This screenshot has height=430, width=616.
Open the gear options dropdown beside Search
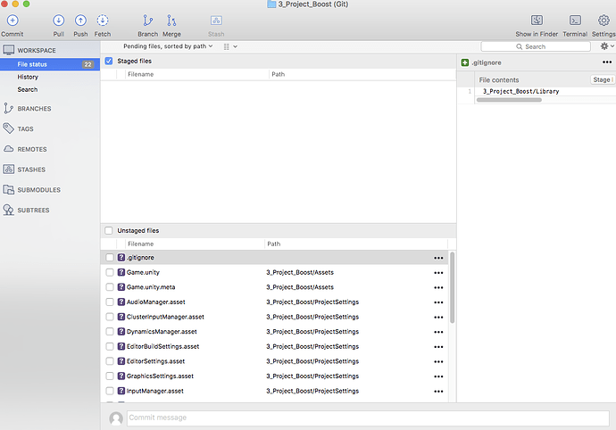tap(607, 46)
